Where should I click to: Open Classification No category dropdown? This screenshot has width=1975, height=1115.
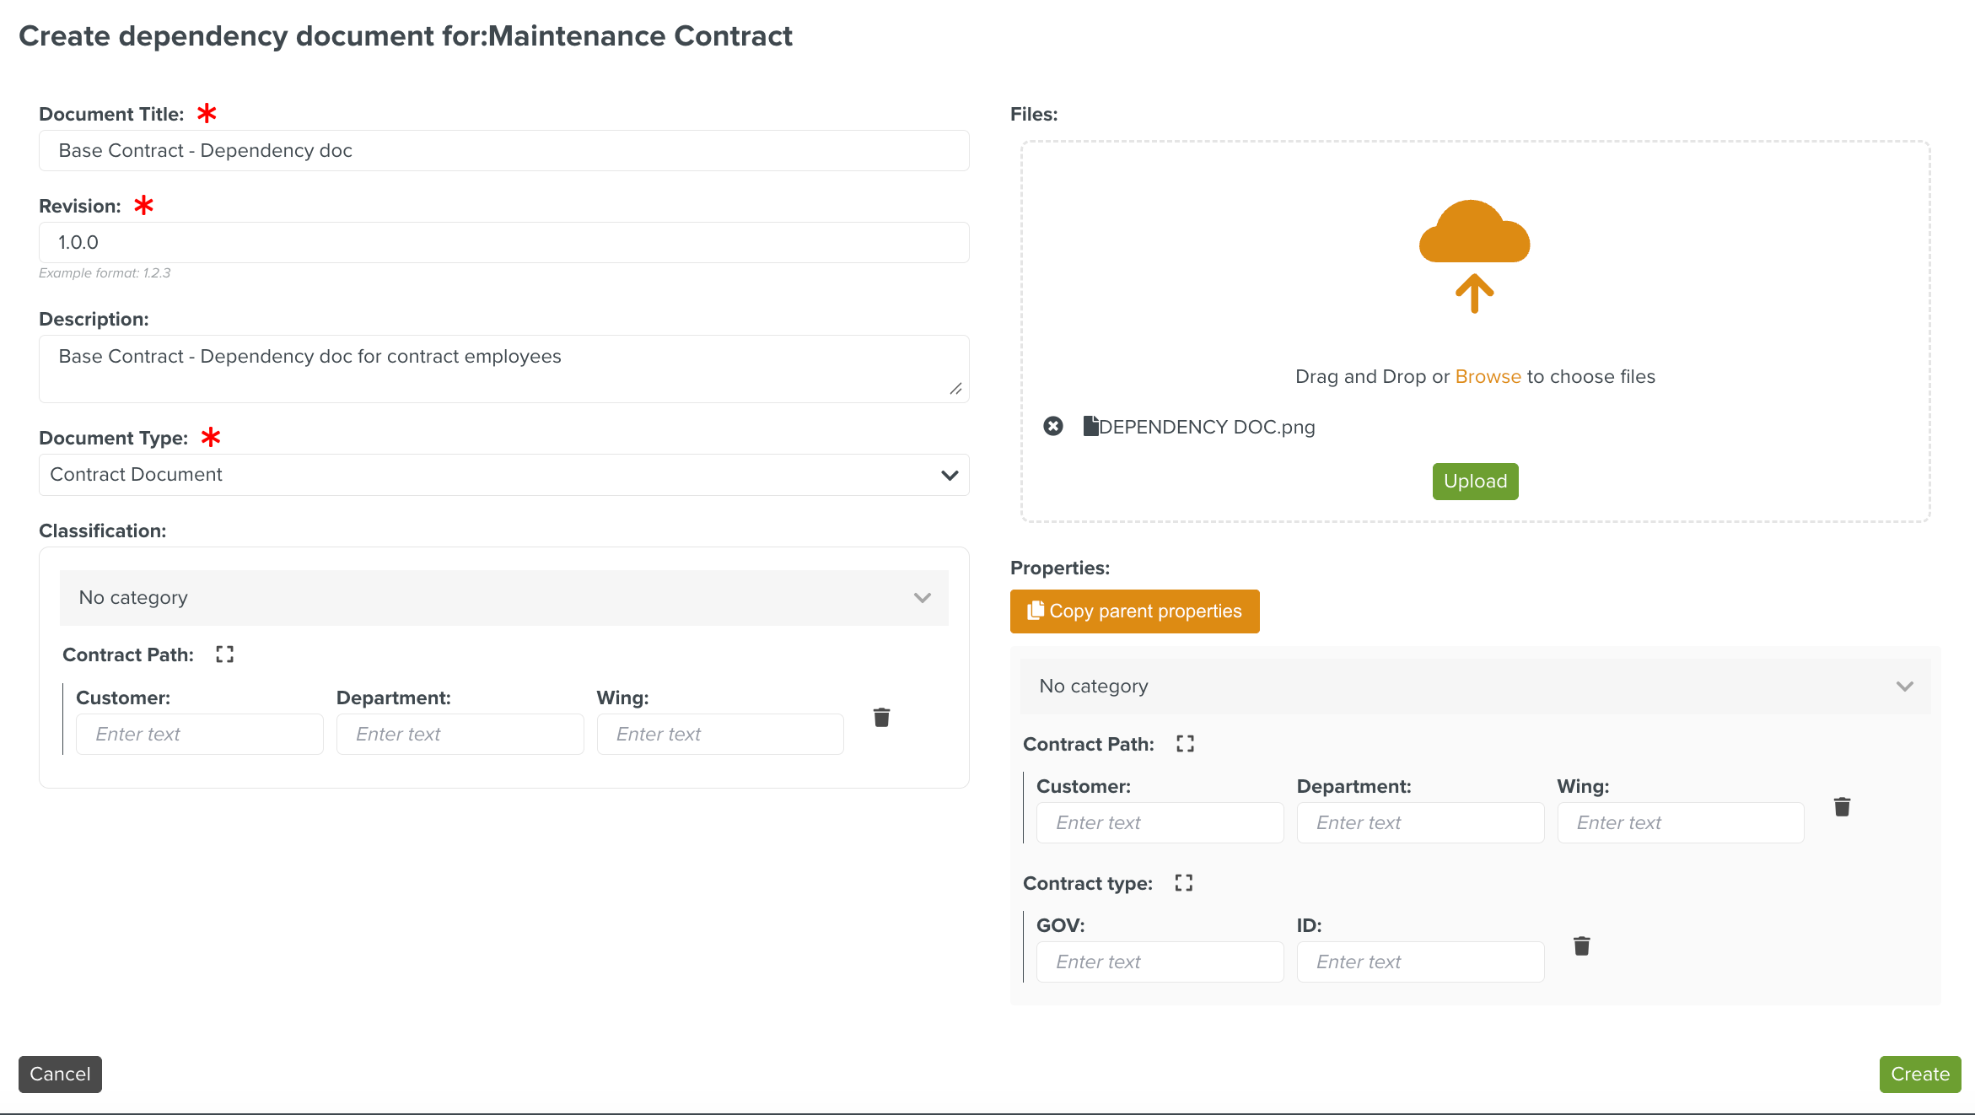pos(503,598)
